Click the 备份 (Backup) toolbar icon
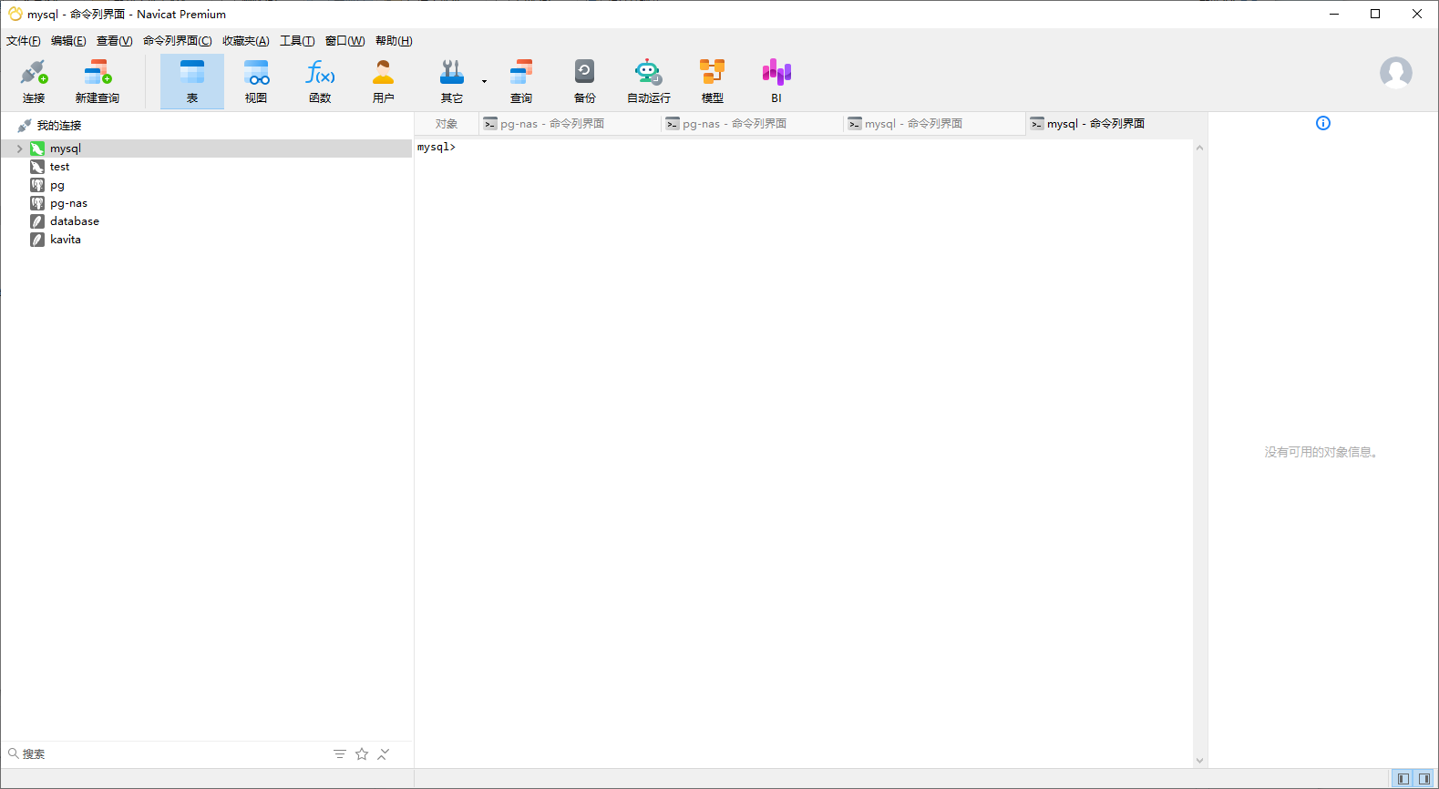1439x789 pixels. [584, 81]
